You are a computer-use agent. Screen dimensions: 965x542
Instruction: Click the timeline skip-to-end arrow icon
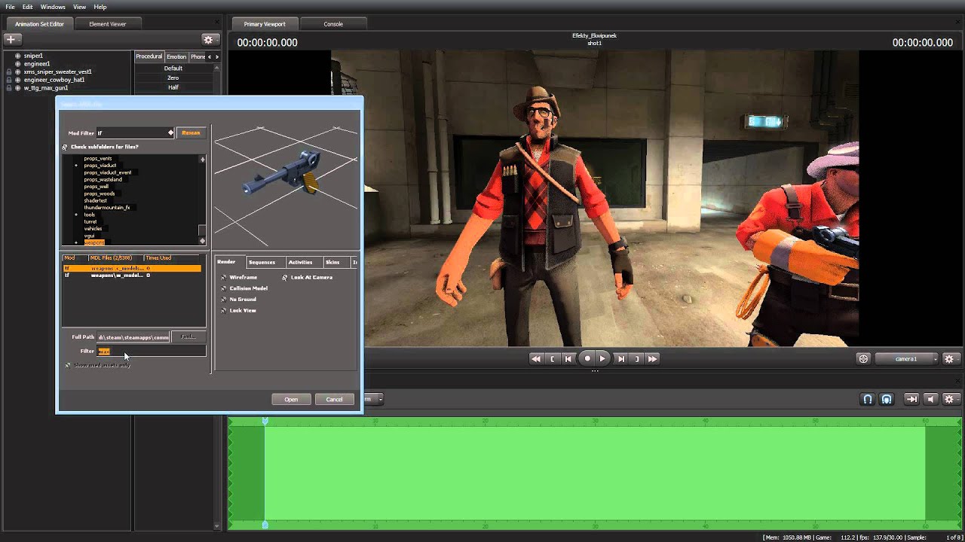point(911,399)
